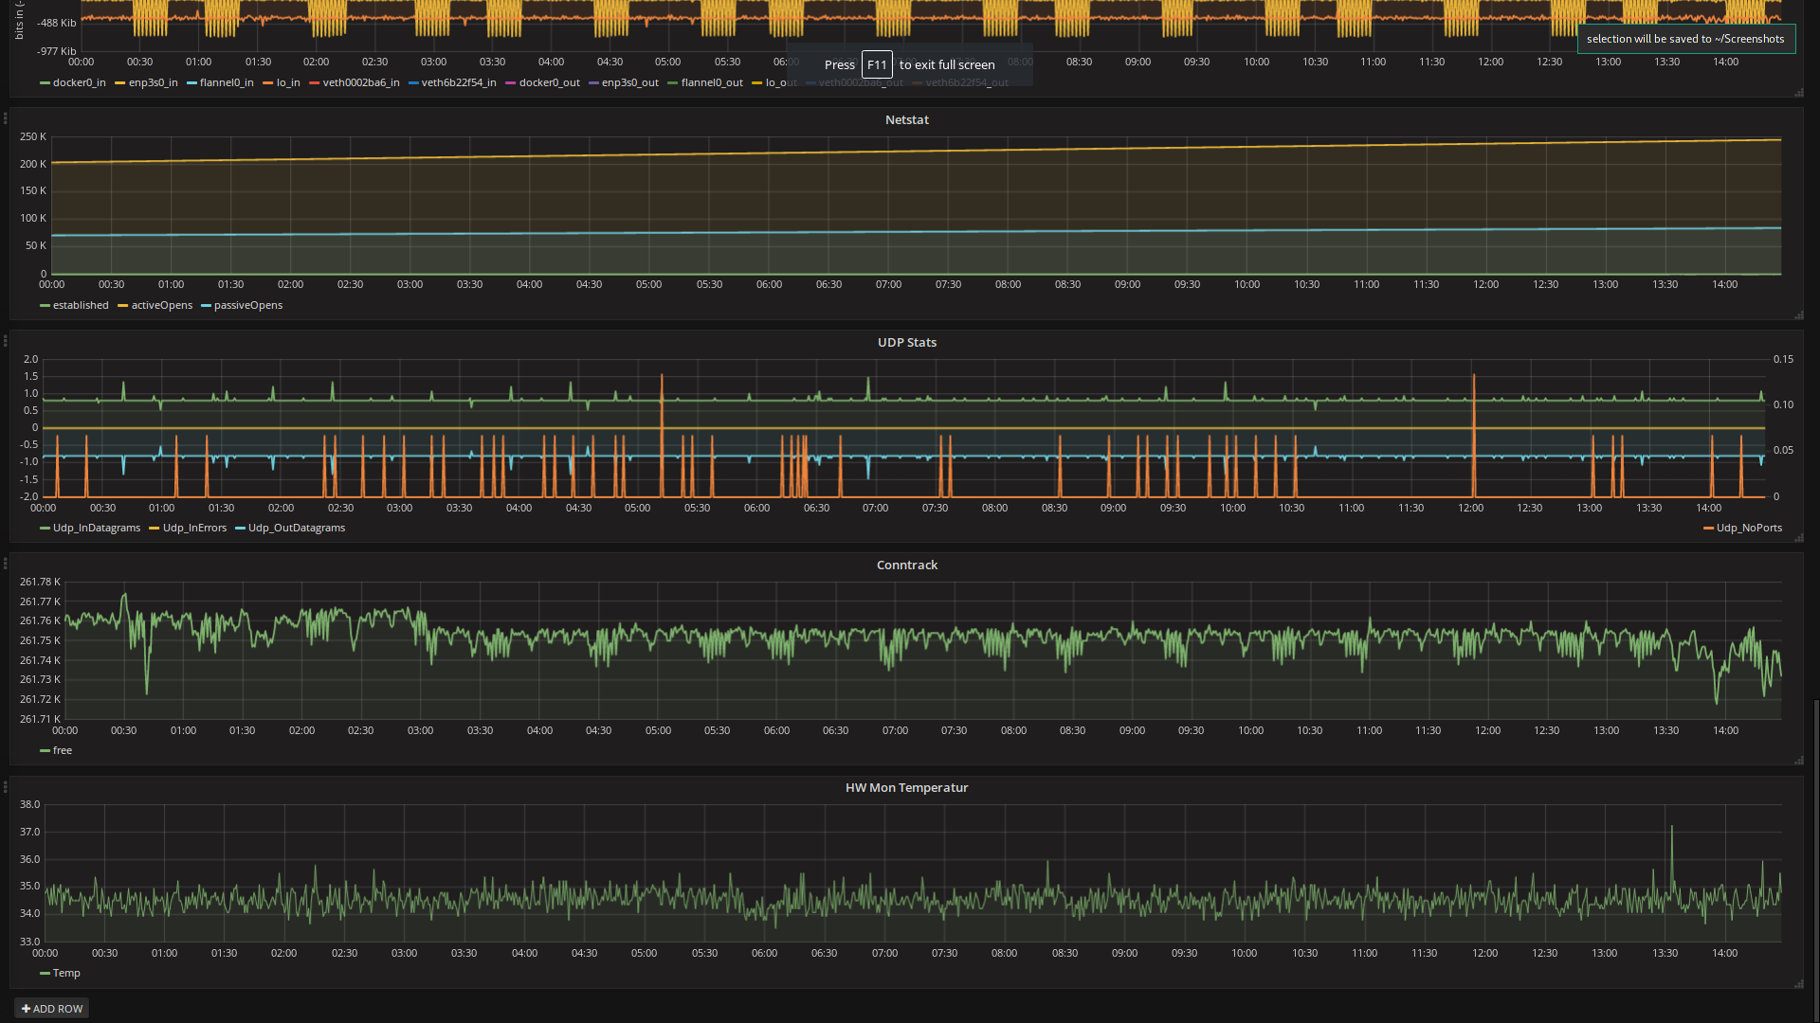Open the Netstat row handle menu
The height and width of the screenshot is (1023, 1820).
click(x=5, y=118)
